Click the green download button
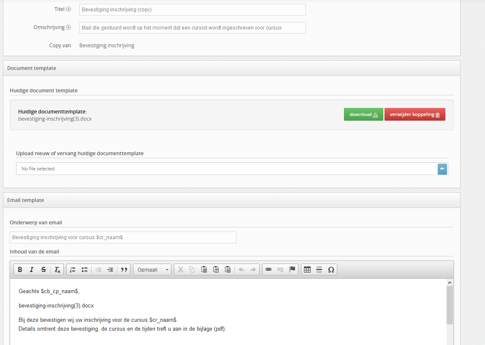 (x=363, y=114)
